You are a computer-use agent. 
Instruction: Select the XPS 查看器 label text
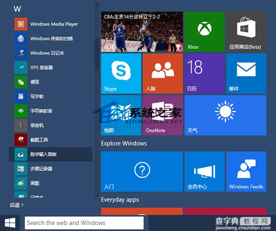tap(41, 67)
